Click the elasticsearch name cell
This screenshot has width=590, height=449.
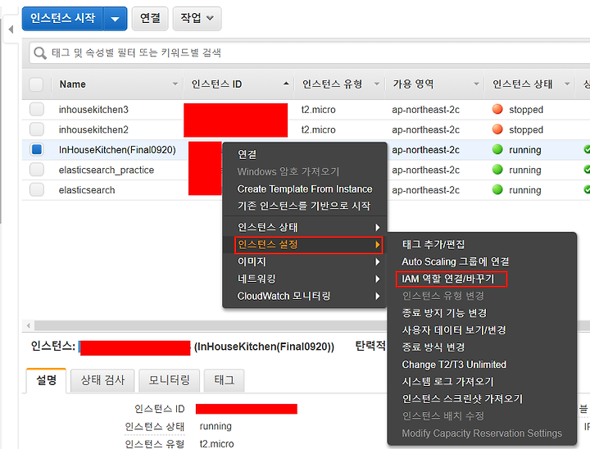click(87, 190)
